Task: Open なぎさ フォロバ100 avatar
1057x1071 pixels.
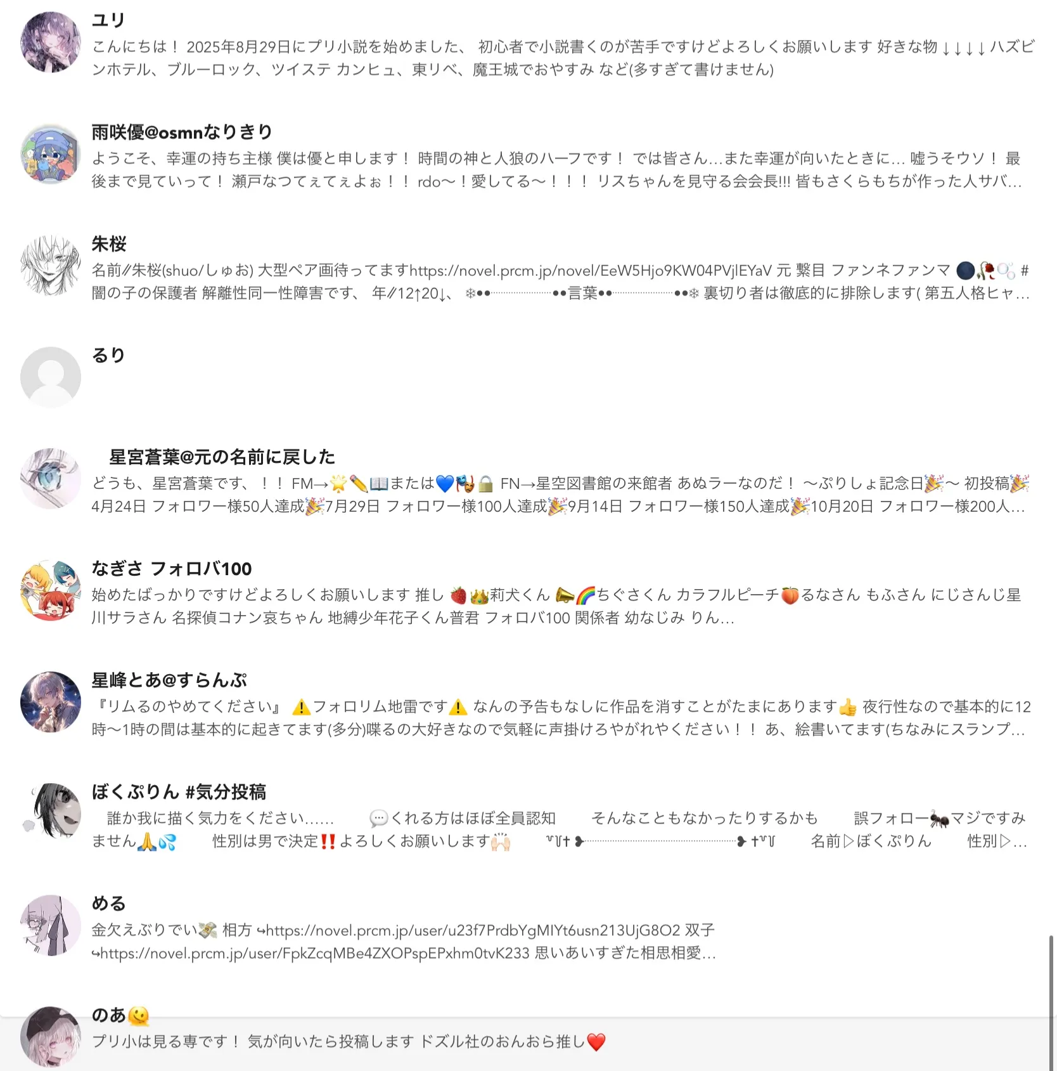Action: 51,590
